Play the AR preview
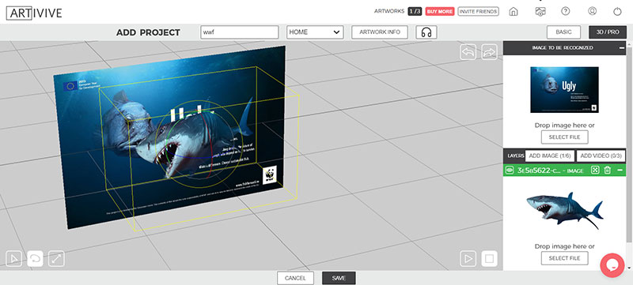The height and width of the screenshot is (285, 633). click(468, 258)
